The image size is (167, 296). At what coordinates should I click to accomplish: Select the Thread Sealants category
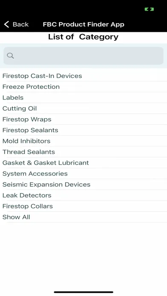[83, 152]
